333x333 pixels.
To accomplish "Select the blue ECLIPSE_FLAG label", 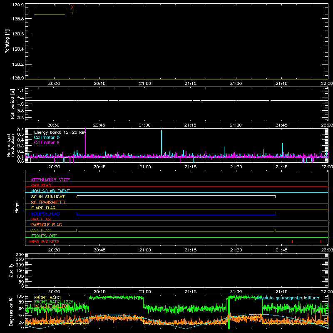I will pos(45,214).
